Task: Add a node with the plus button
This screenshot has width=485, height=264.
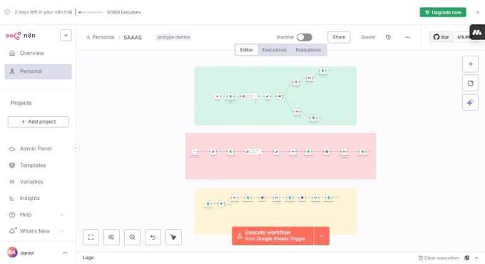Action: 470,64
